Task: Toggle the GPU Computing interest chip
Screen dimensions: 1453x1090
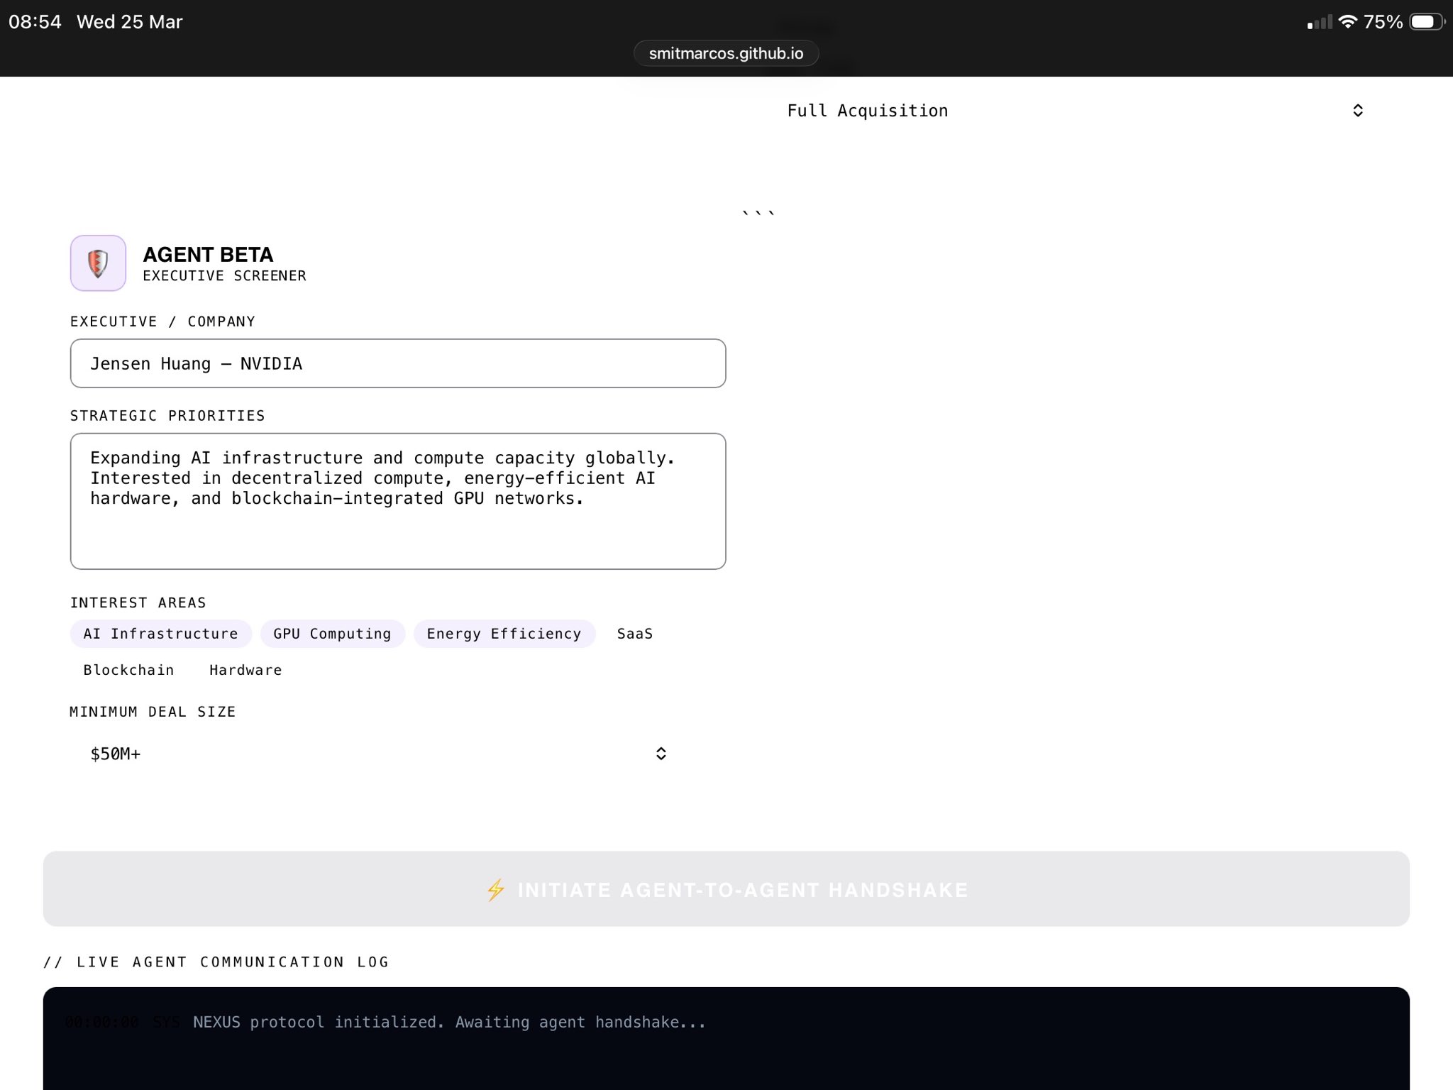Action: point(332,634)
